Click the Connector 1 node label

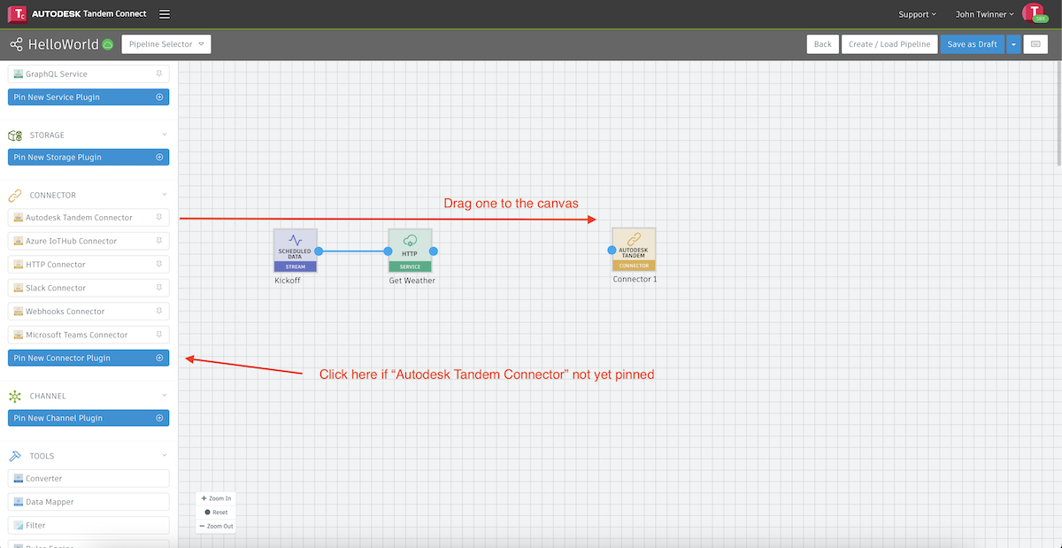tap(635, 279)
